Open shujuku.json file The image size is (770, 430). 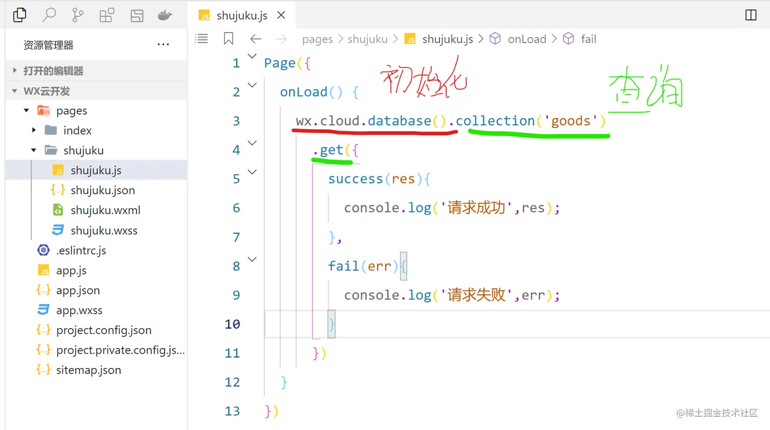[x=96, y=190]
